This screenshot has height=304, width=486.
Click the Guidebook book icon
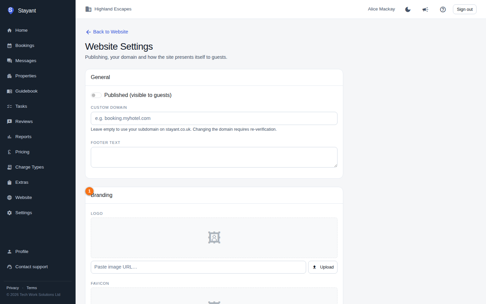(x=9, y=91)
